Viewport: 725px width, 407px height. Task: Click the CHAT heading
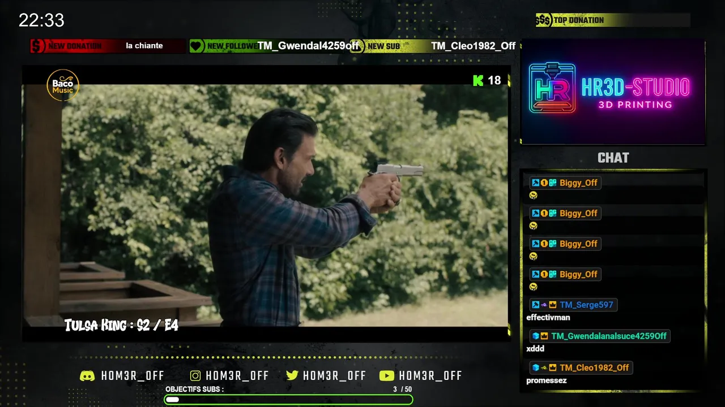click(613, 158)
